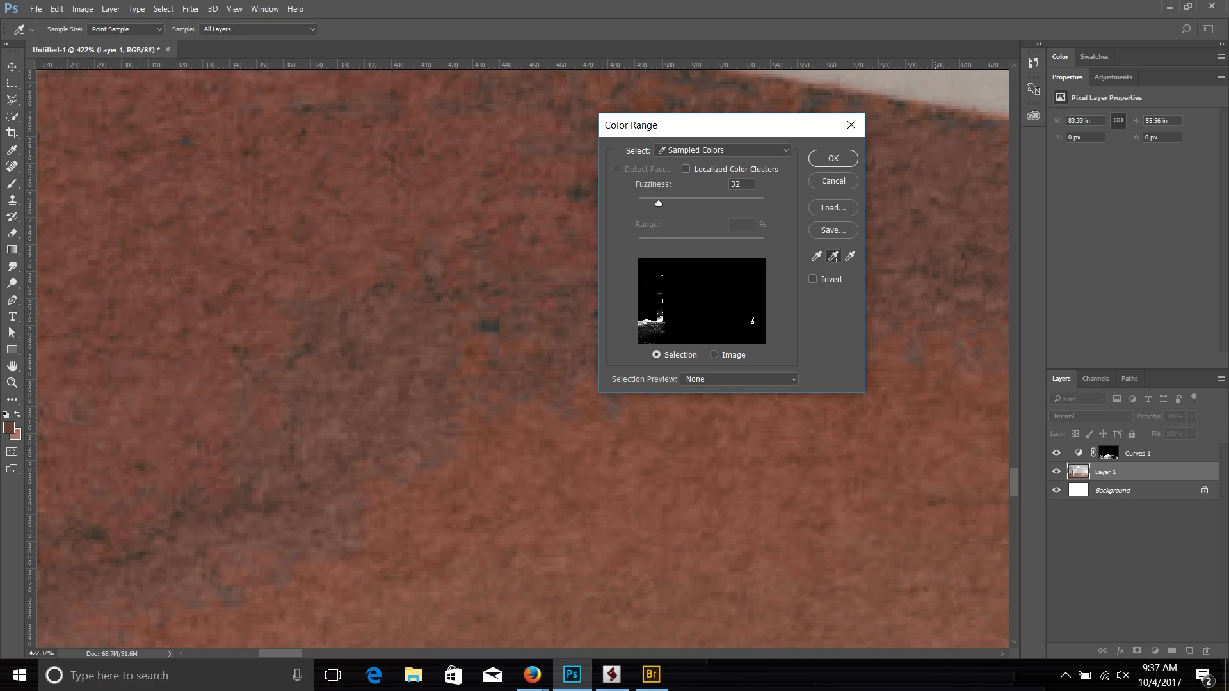The width and height of the screenshot is (1229, 691).
Task: Select the Crop tool in toolbar
Action: tap(12, 133)
